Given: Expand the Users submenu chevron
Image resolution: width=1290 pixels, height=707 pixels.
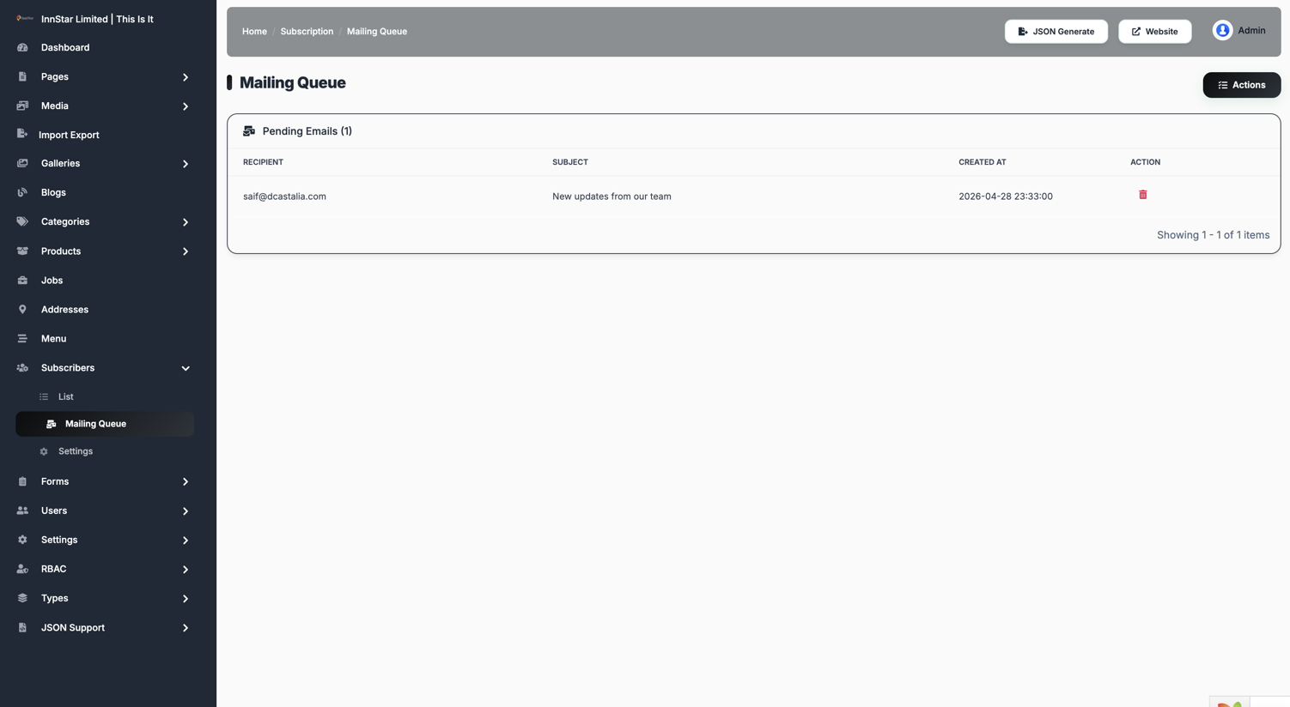Looking at the screenshot, I should tap(186, 511).
